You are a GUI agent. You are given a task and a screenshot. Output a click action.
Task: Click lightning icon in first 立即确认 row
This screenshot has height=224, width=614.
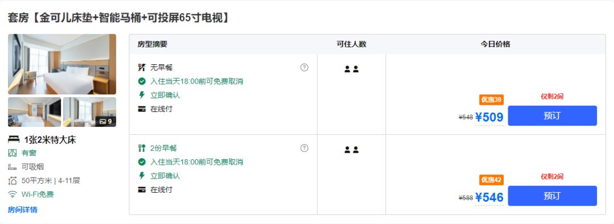(x=142, y=95)
